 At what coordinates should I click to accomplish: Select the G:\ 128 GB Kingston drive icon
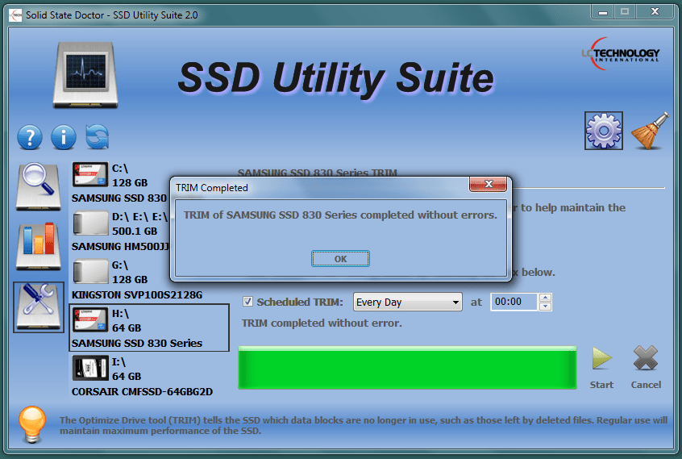coord(90,272)
